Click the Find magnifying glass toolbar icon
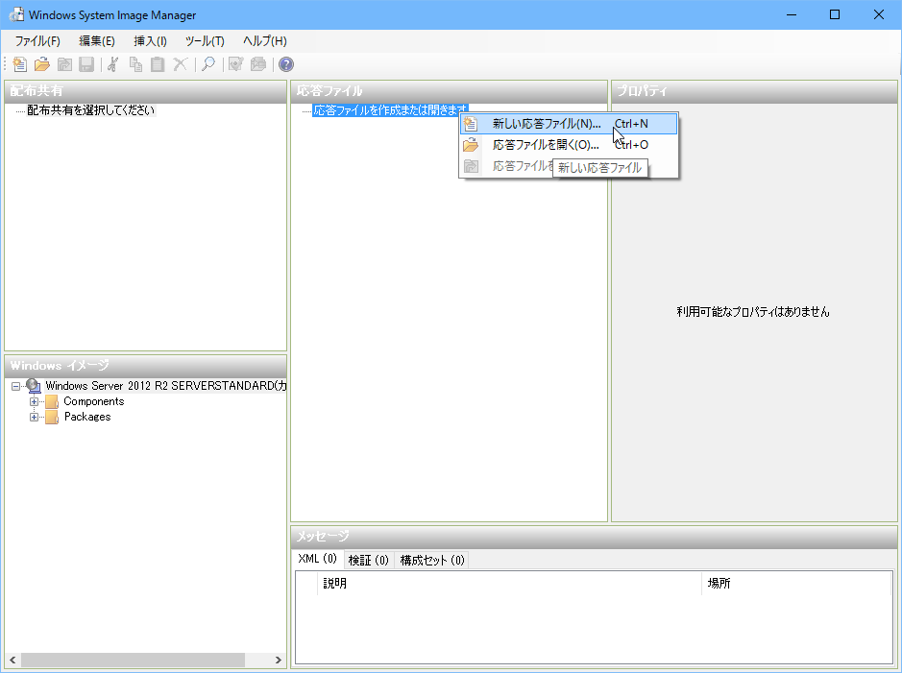The width and height of the screenshot is (902, 673). (208, 64)
